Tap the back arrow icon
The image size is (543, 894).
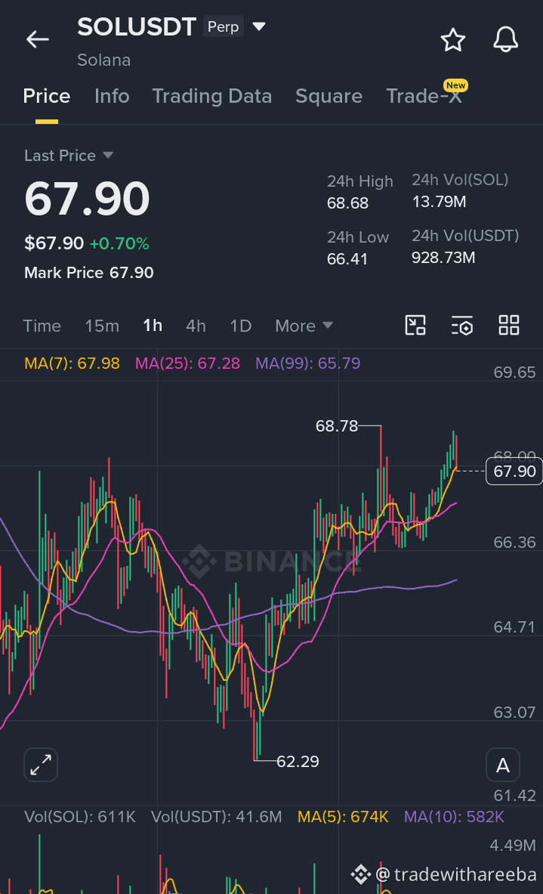[38, 39]
